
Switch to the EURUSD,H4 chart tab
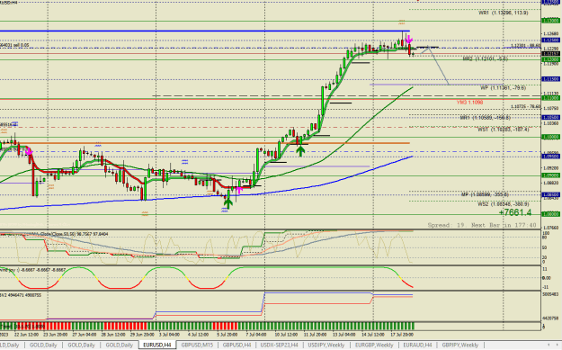tap(157, 345)
